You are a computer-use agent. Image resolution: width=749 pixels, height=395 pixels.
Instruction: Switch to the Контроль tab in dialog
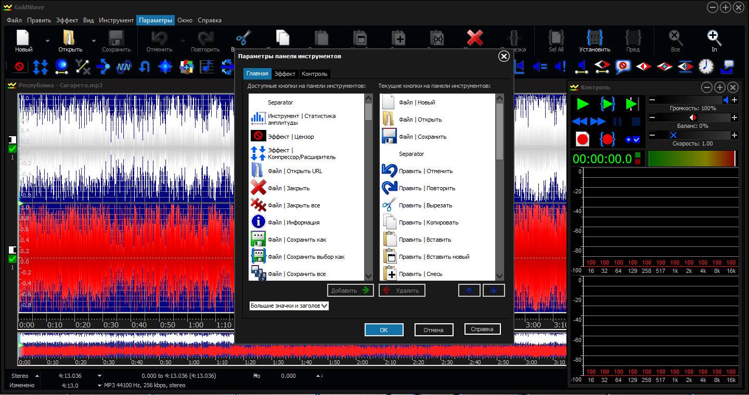(x=314, y=74)
